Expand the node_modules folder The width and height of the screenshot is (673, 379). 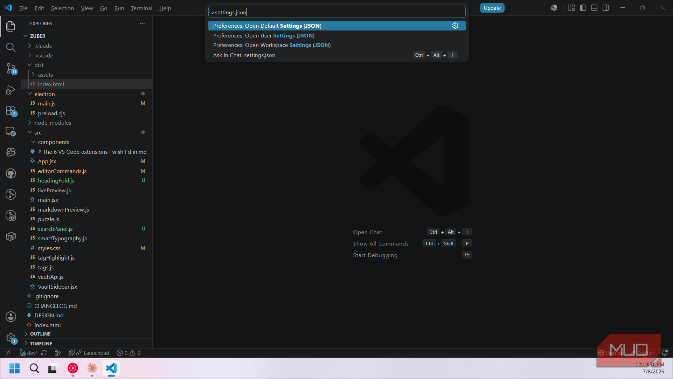(x=87, y=123)
